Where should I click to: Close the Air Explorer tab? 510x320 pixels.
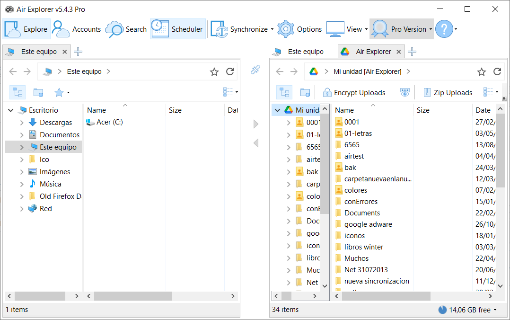pos(399,52)
